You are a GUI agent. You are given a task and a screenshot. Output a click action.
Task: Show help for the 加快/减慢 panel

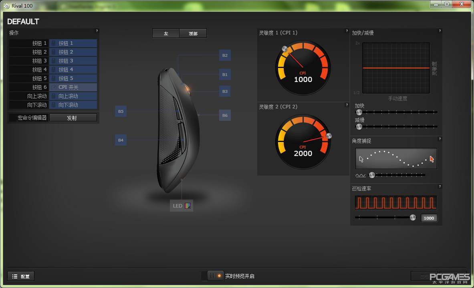point(440,31)
